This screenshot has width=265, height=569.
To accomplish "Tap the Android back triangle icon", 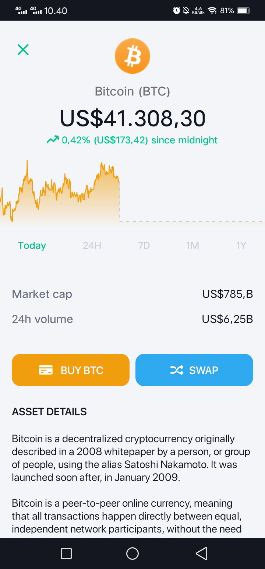I will pos(201,553).
